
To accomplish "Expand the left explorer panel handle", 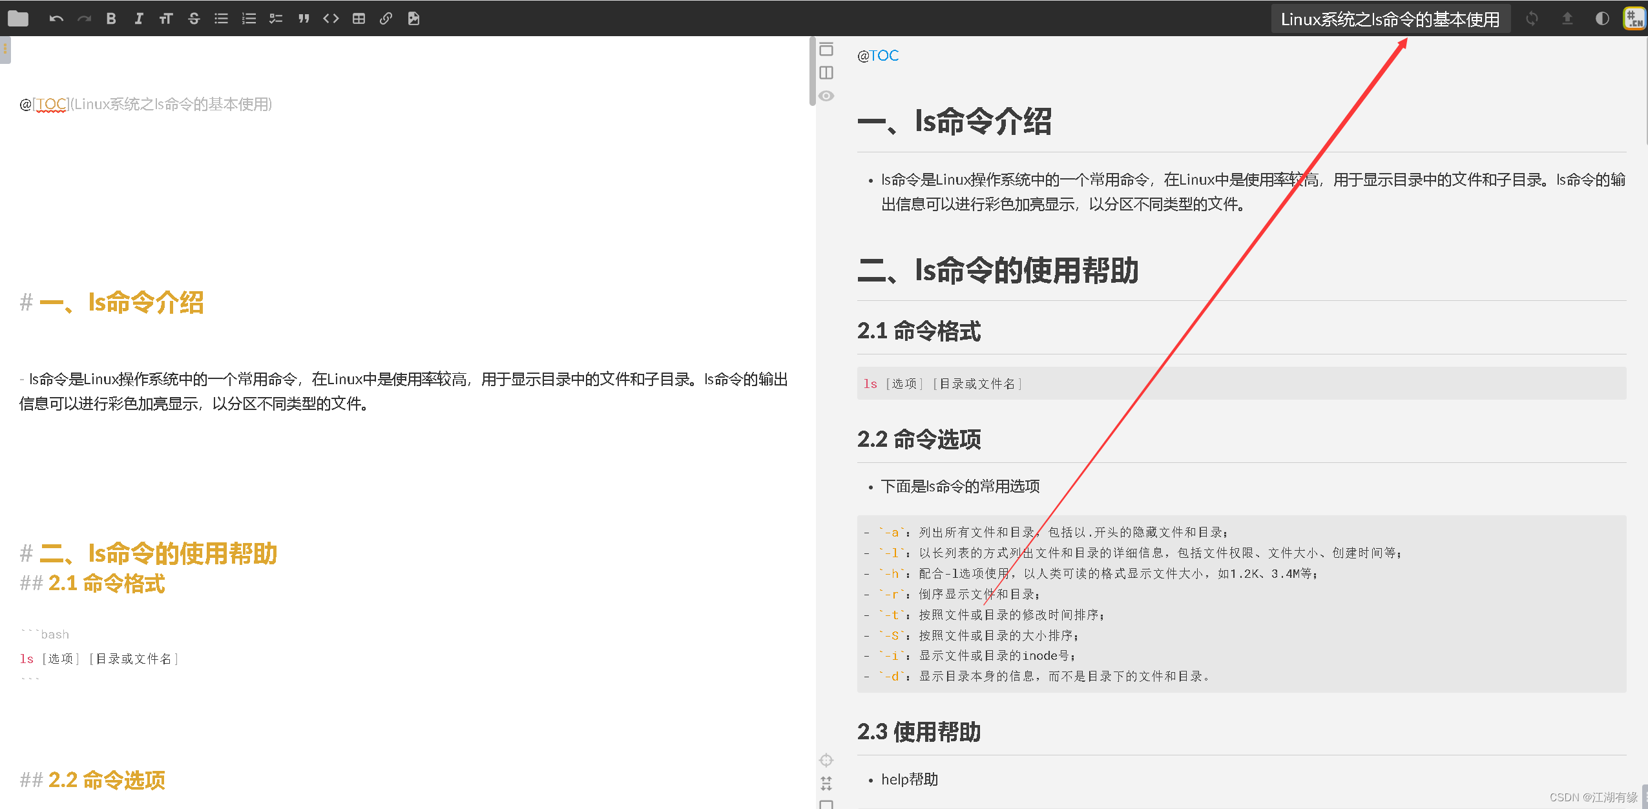I will click(x=5, y=50).
